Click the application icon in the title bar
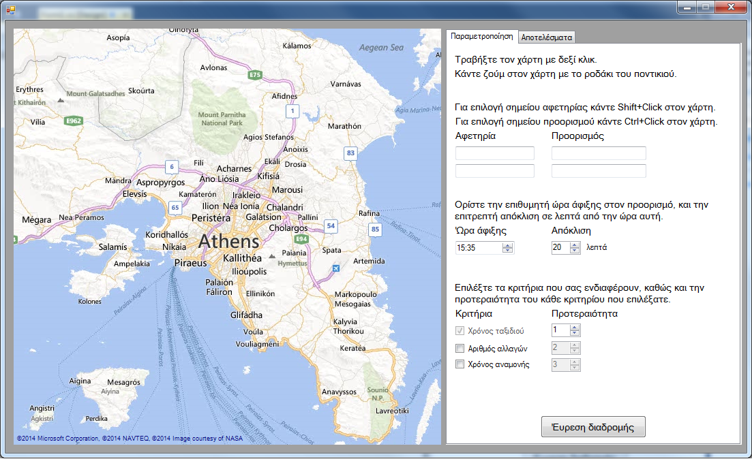 11,10
